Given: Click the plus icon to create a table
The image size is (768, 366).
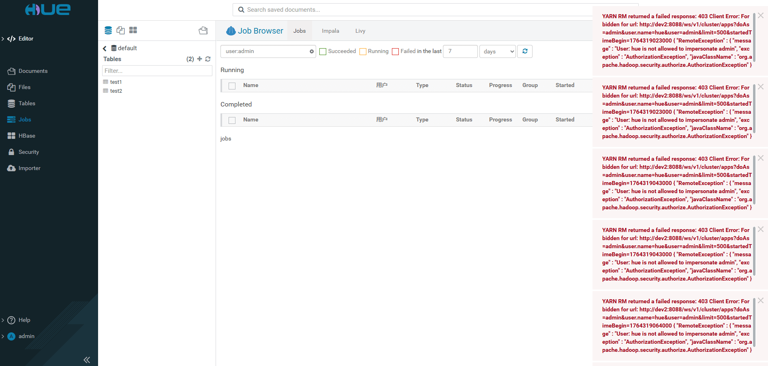Looking at the screenshot, I should (x=199, y=59).
